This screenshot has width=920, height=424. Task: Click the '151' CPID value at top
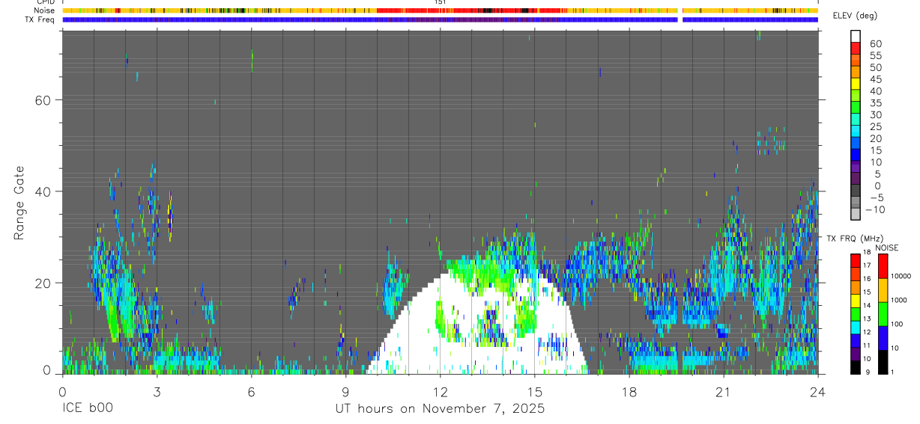tap(441, 2)
